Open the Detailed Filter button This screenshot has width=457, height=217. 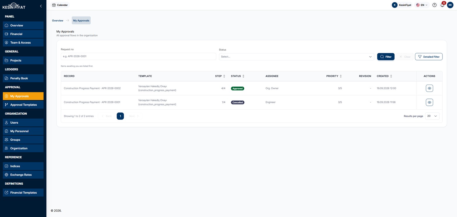click(x=428, y=57)
